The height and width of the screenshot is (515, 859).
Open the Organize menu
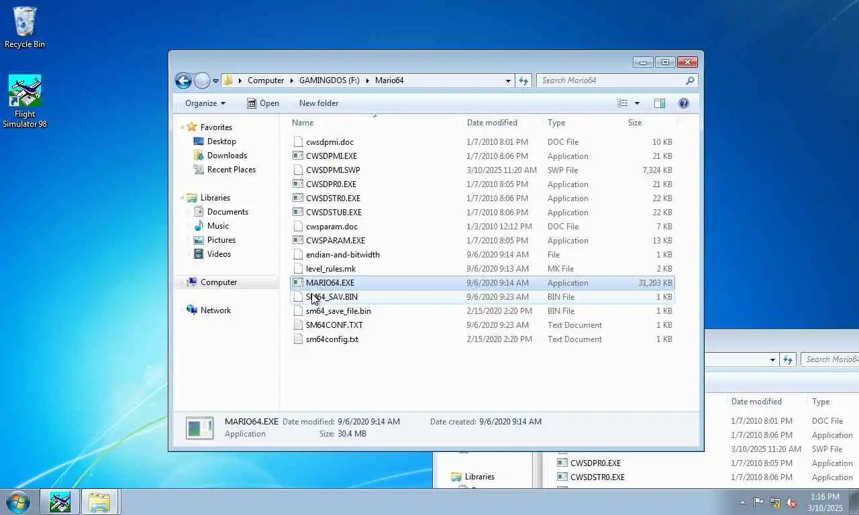click(205, 103)
